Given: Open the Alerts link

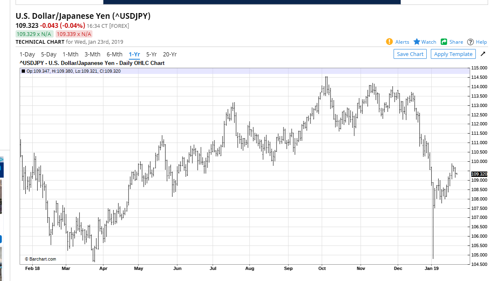Looking at the screenshot, I should point(402,42).
